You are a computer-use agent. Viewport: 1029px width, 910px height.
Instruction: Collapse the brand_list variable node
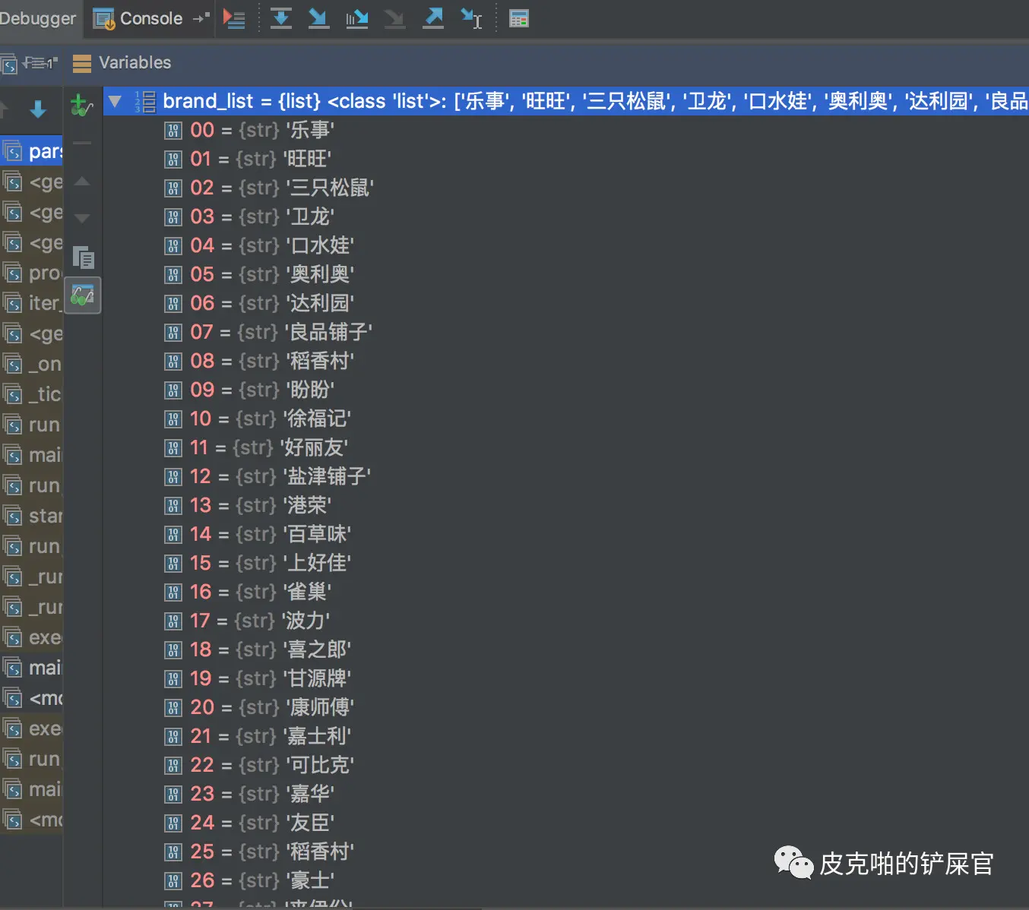click(x=115, y=101)
